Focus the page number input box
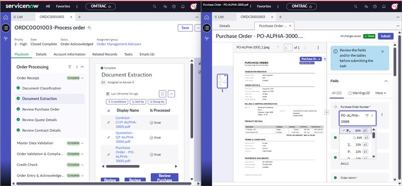Screen dimensions: 402x186 pos(288,47)
